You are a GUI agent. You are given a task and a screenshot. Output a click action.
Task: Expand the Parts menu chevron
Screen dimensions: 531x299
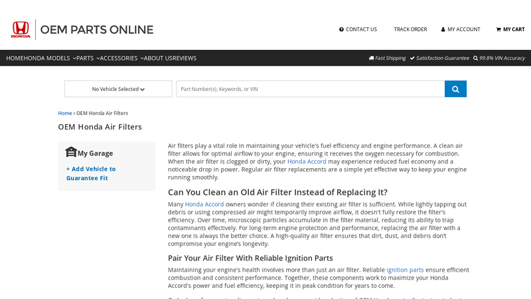(x=98, y=58)
